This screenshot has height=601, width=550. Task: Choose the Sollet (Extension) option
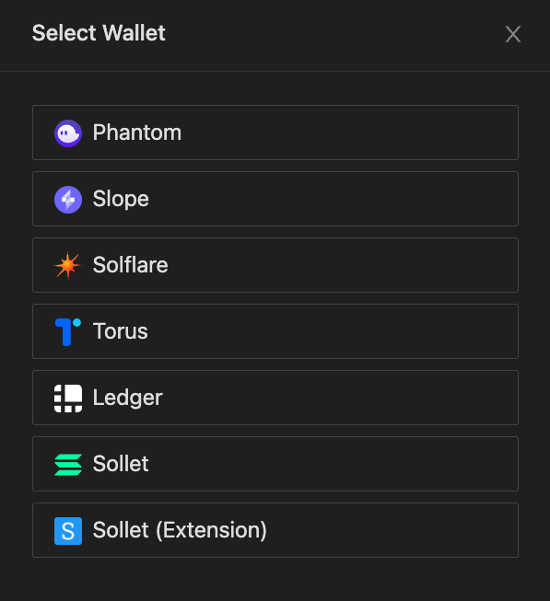pyautogui.click(x=275, y=530)
